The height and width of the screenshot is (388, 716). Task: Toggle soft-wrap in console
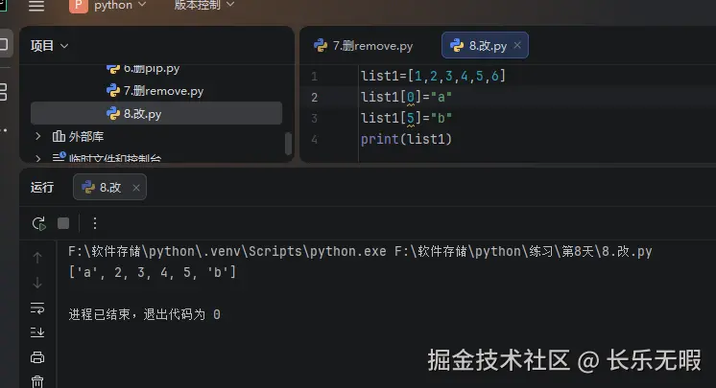[37, 308]
